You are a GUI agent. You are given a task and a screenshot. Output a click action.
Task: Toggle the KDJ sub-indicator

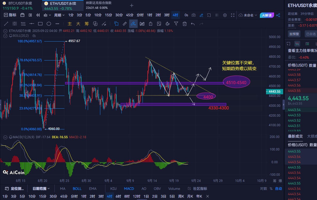[113, 189]
